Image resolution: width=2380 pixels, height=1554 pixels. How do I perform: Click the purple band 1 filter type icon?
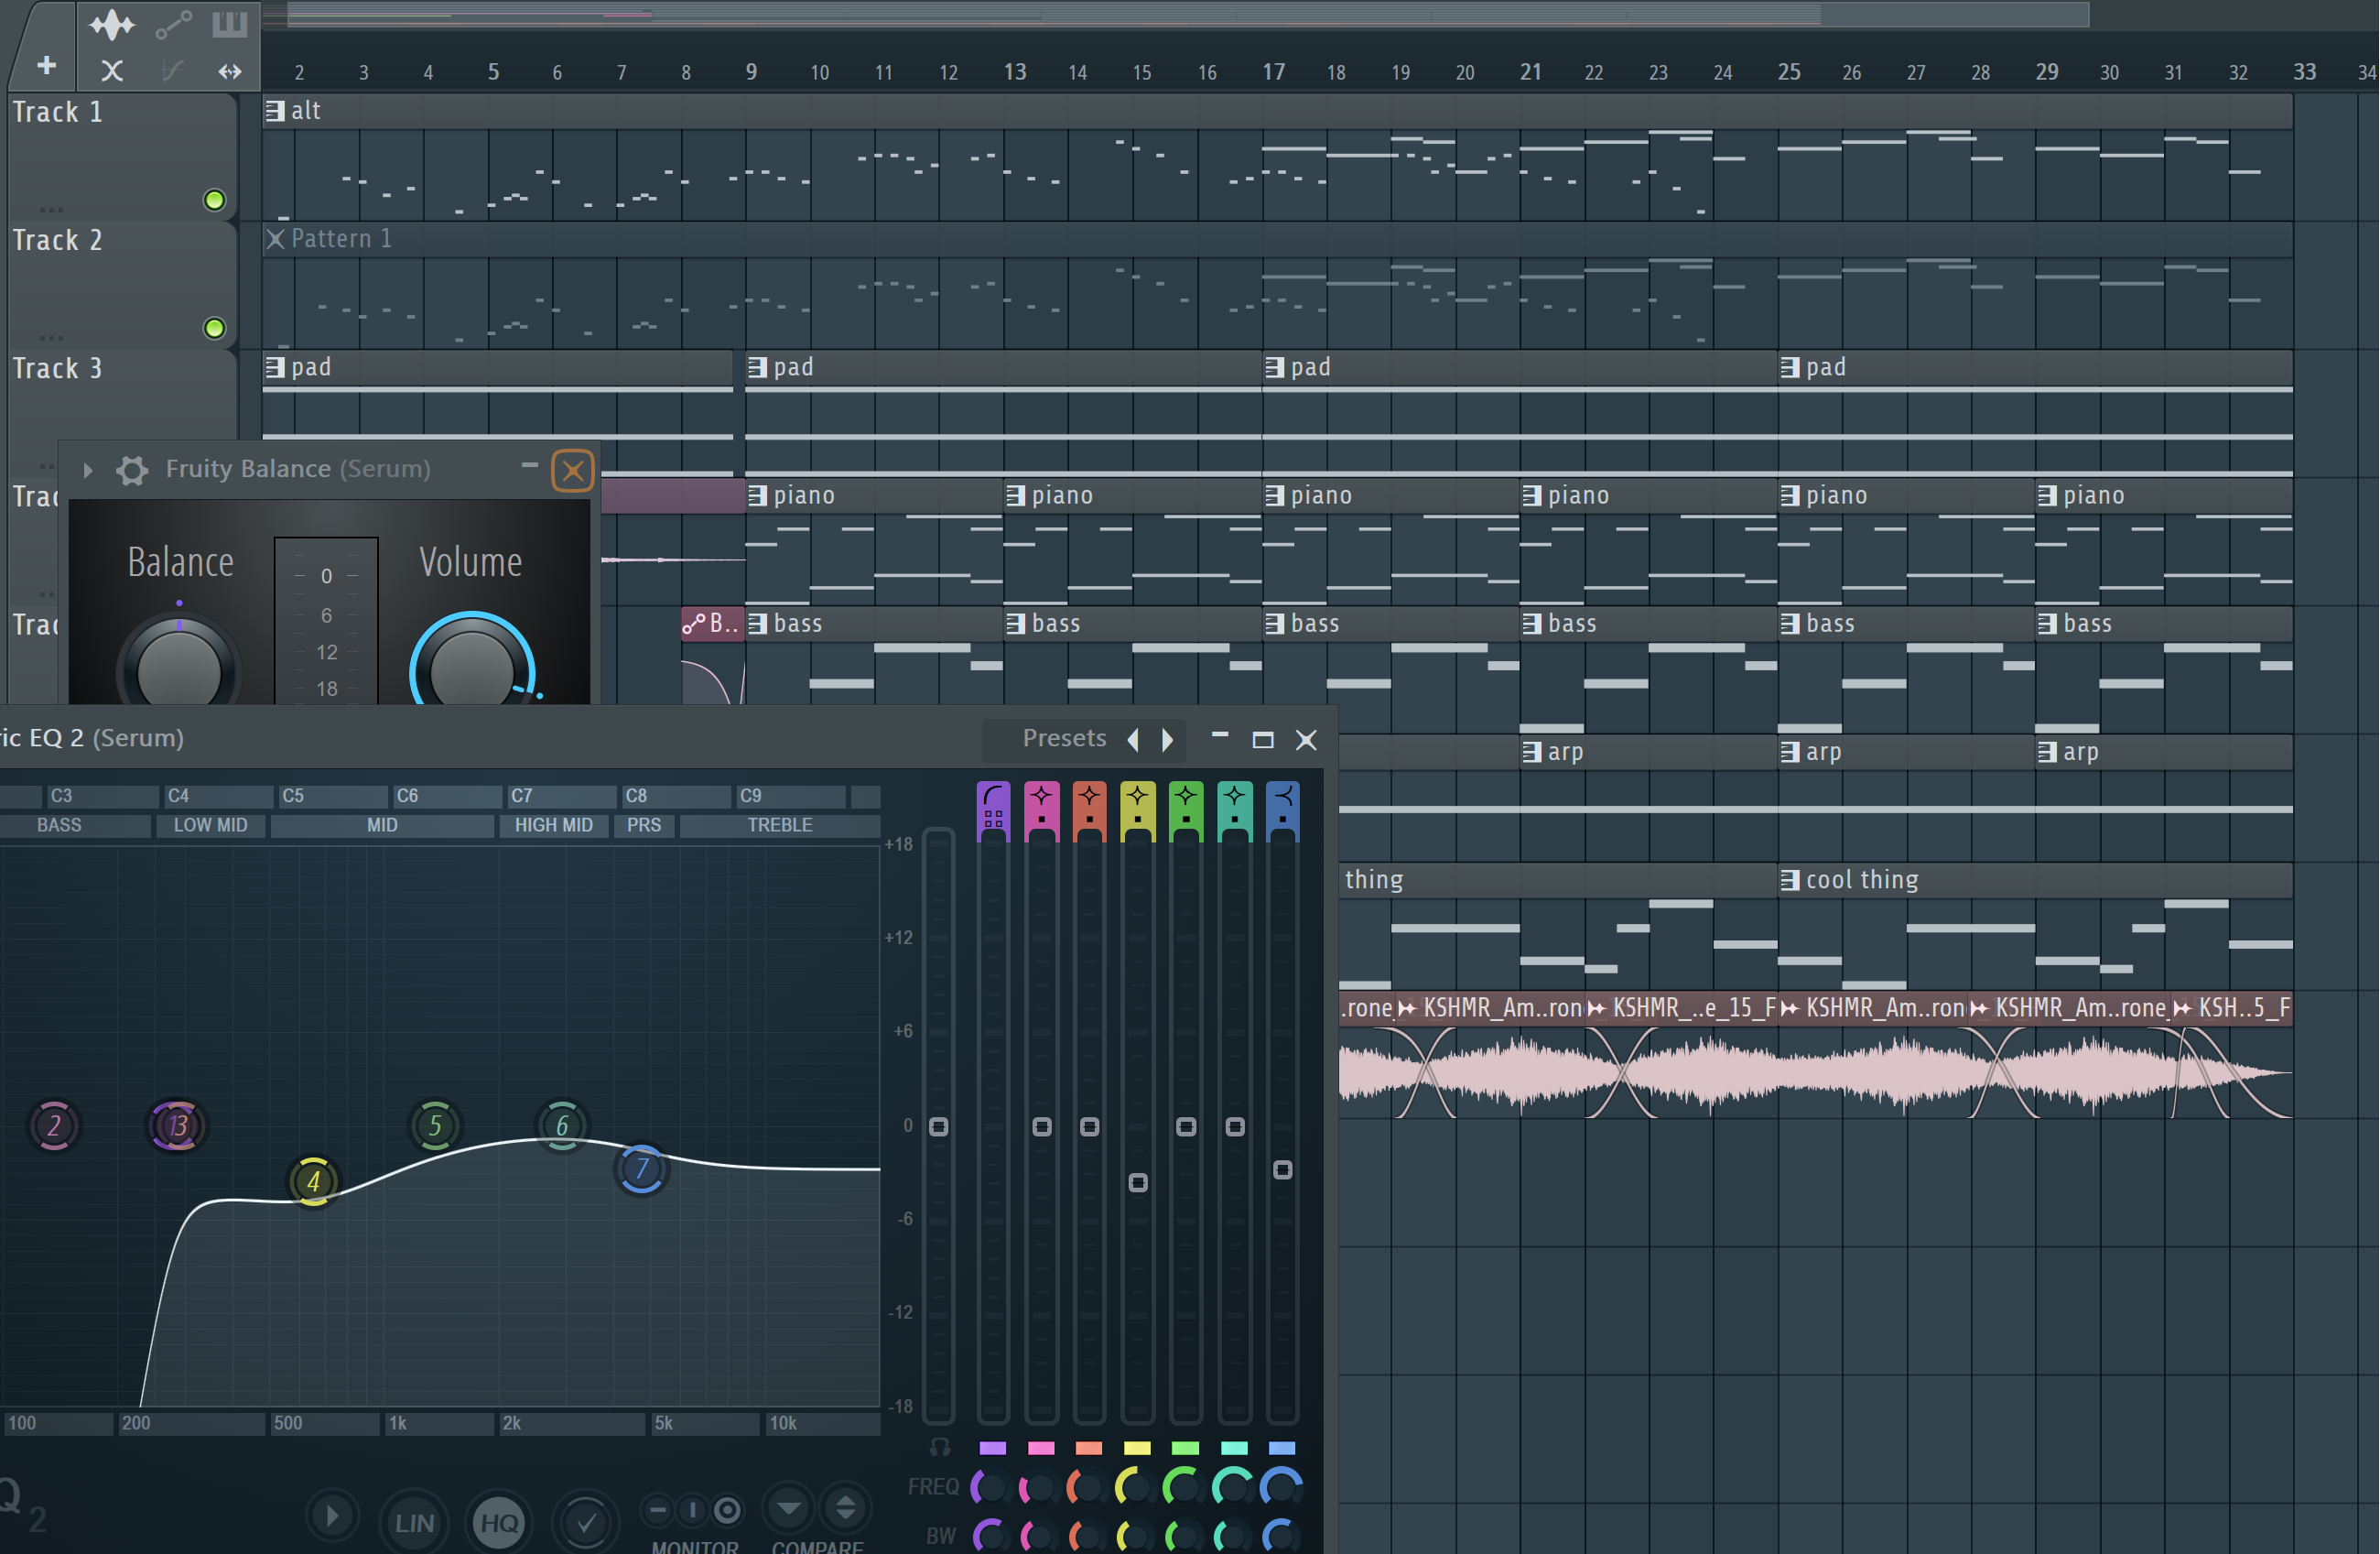coord(993,798)
